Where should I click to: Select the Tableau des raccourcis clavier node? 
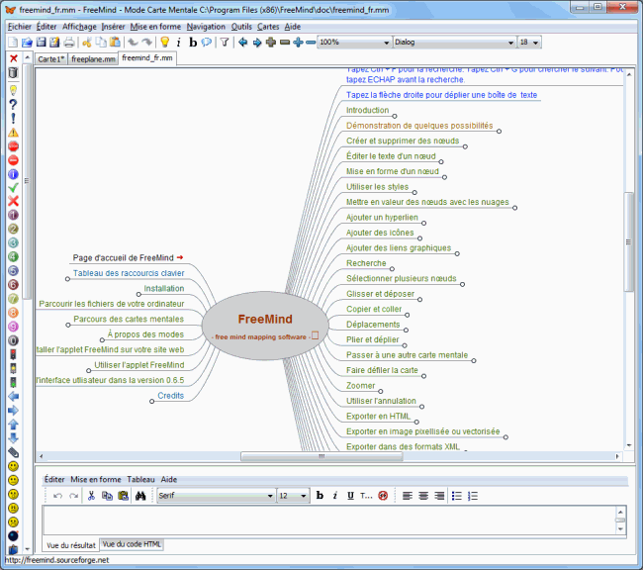[129, 273]
